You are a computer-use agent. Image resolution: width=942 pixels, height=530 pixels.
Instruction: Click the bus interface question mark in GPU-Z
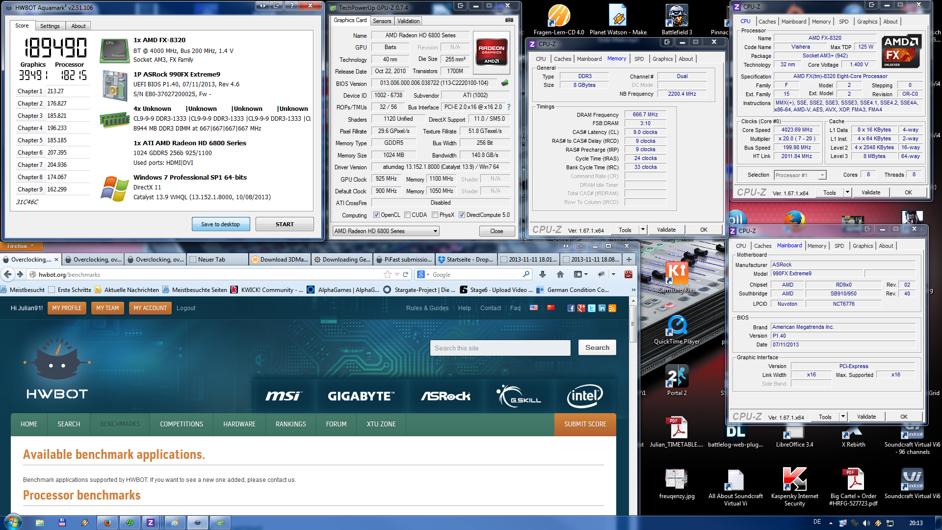[509, 107]
